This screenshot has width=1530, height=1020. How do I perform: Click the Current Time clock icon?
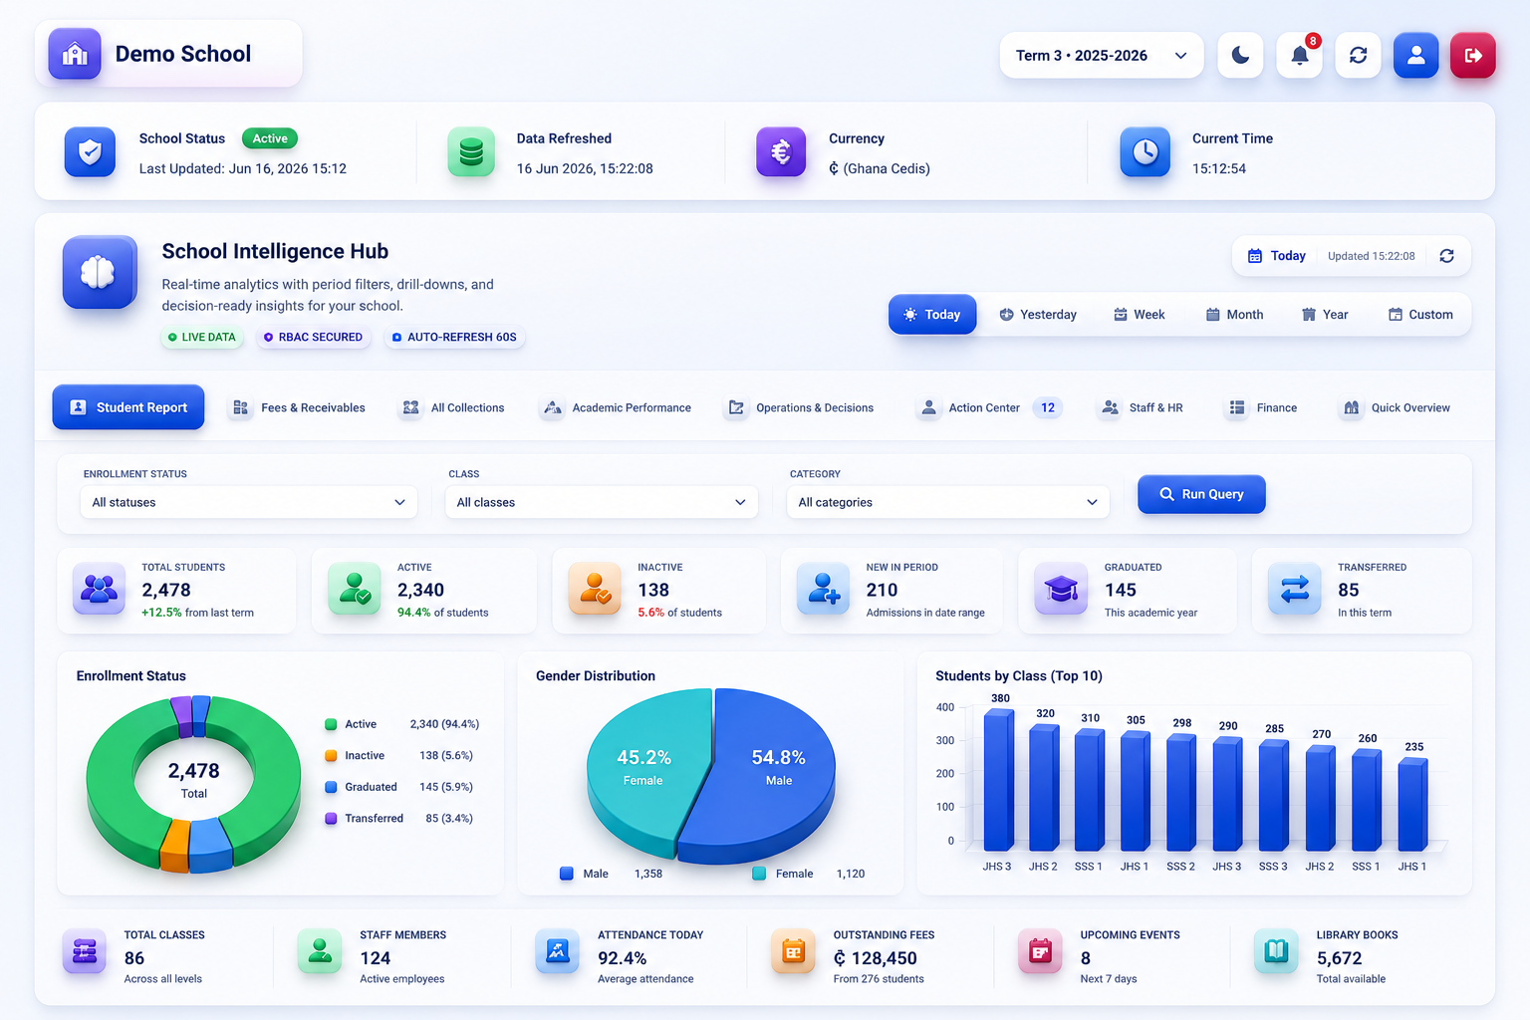(1146, 152)
